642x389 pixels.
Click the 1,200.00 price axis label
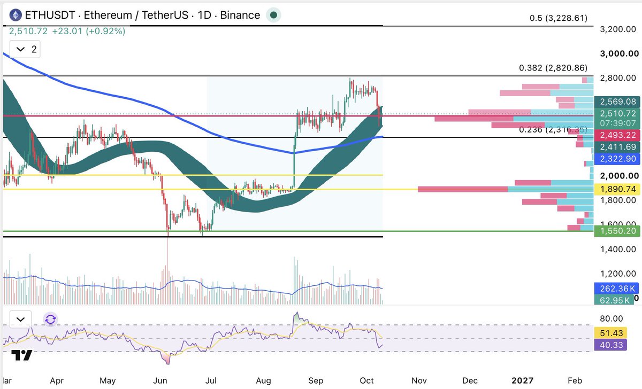[618, 274]
